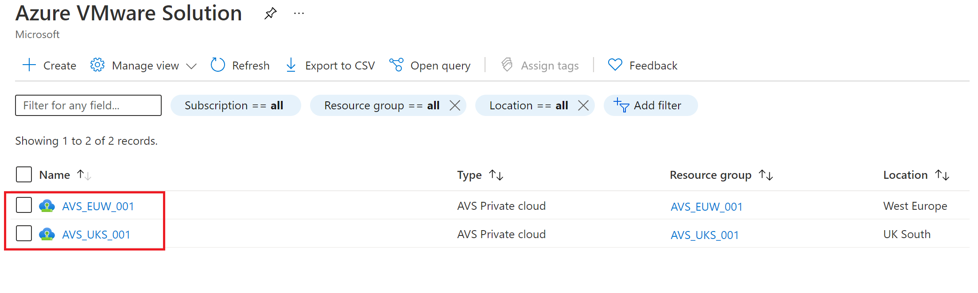Click the AVS_EUW_001 private cloud icon
This screenshot has width=978, height=293.
(47, 206)
